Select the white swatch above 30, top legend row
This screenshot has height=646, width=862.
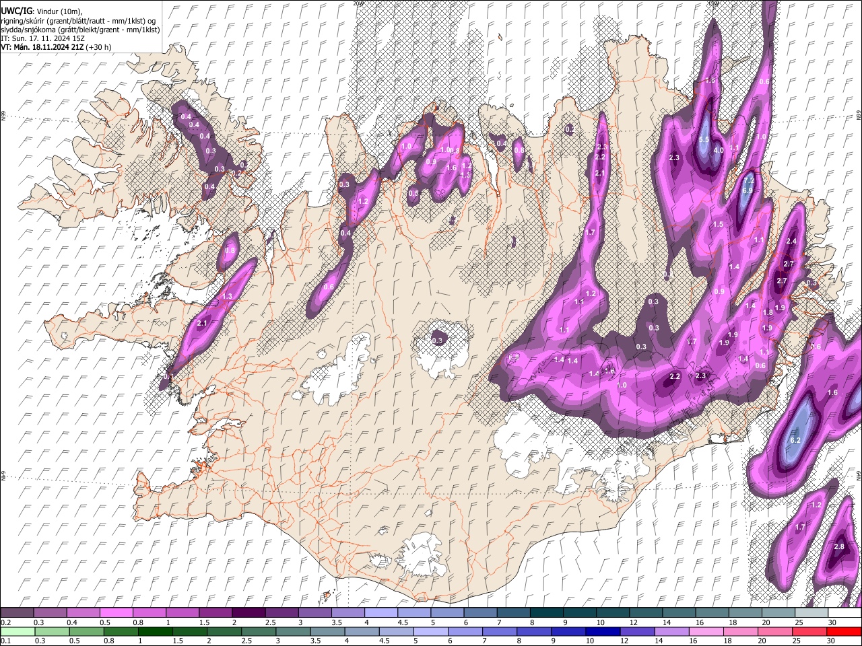844,613
